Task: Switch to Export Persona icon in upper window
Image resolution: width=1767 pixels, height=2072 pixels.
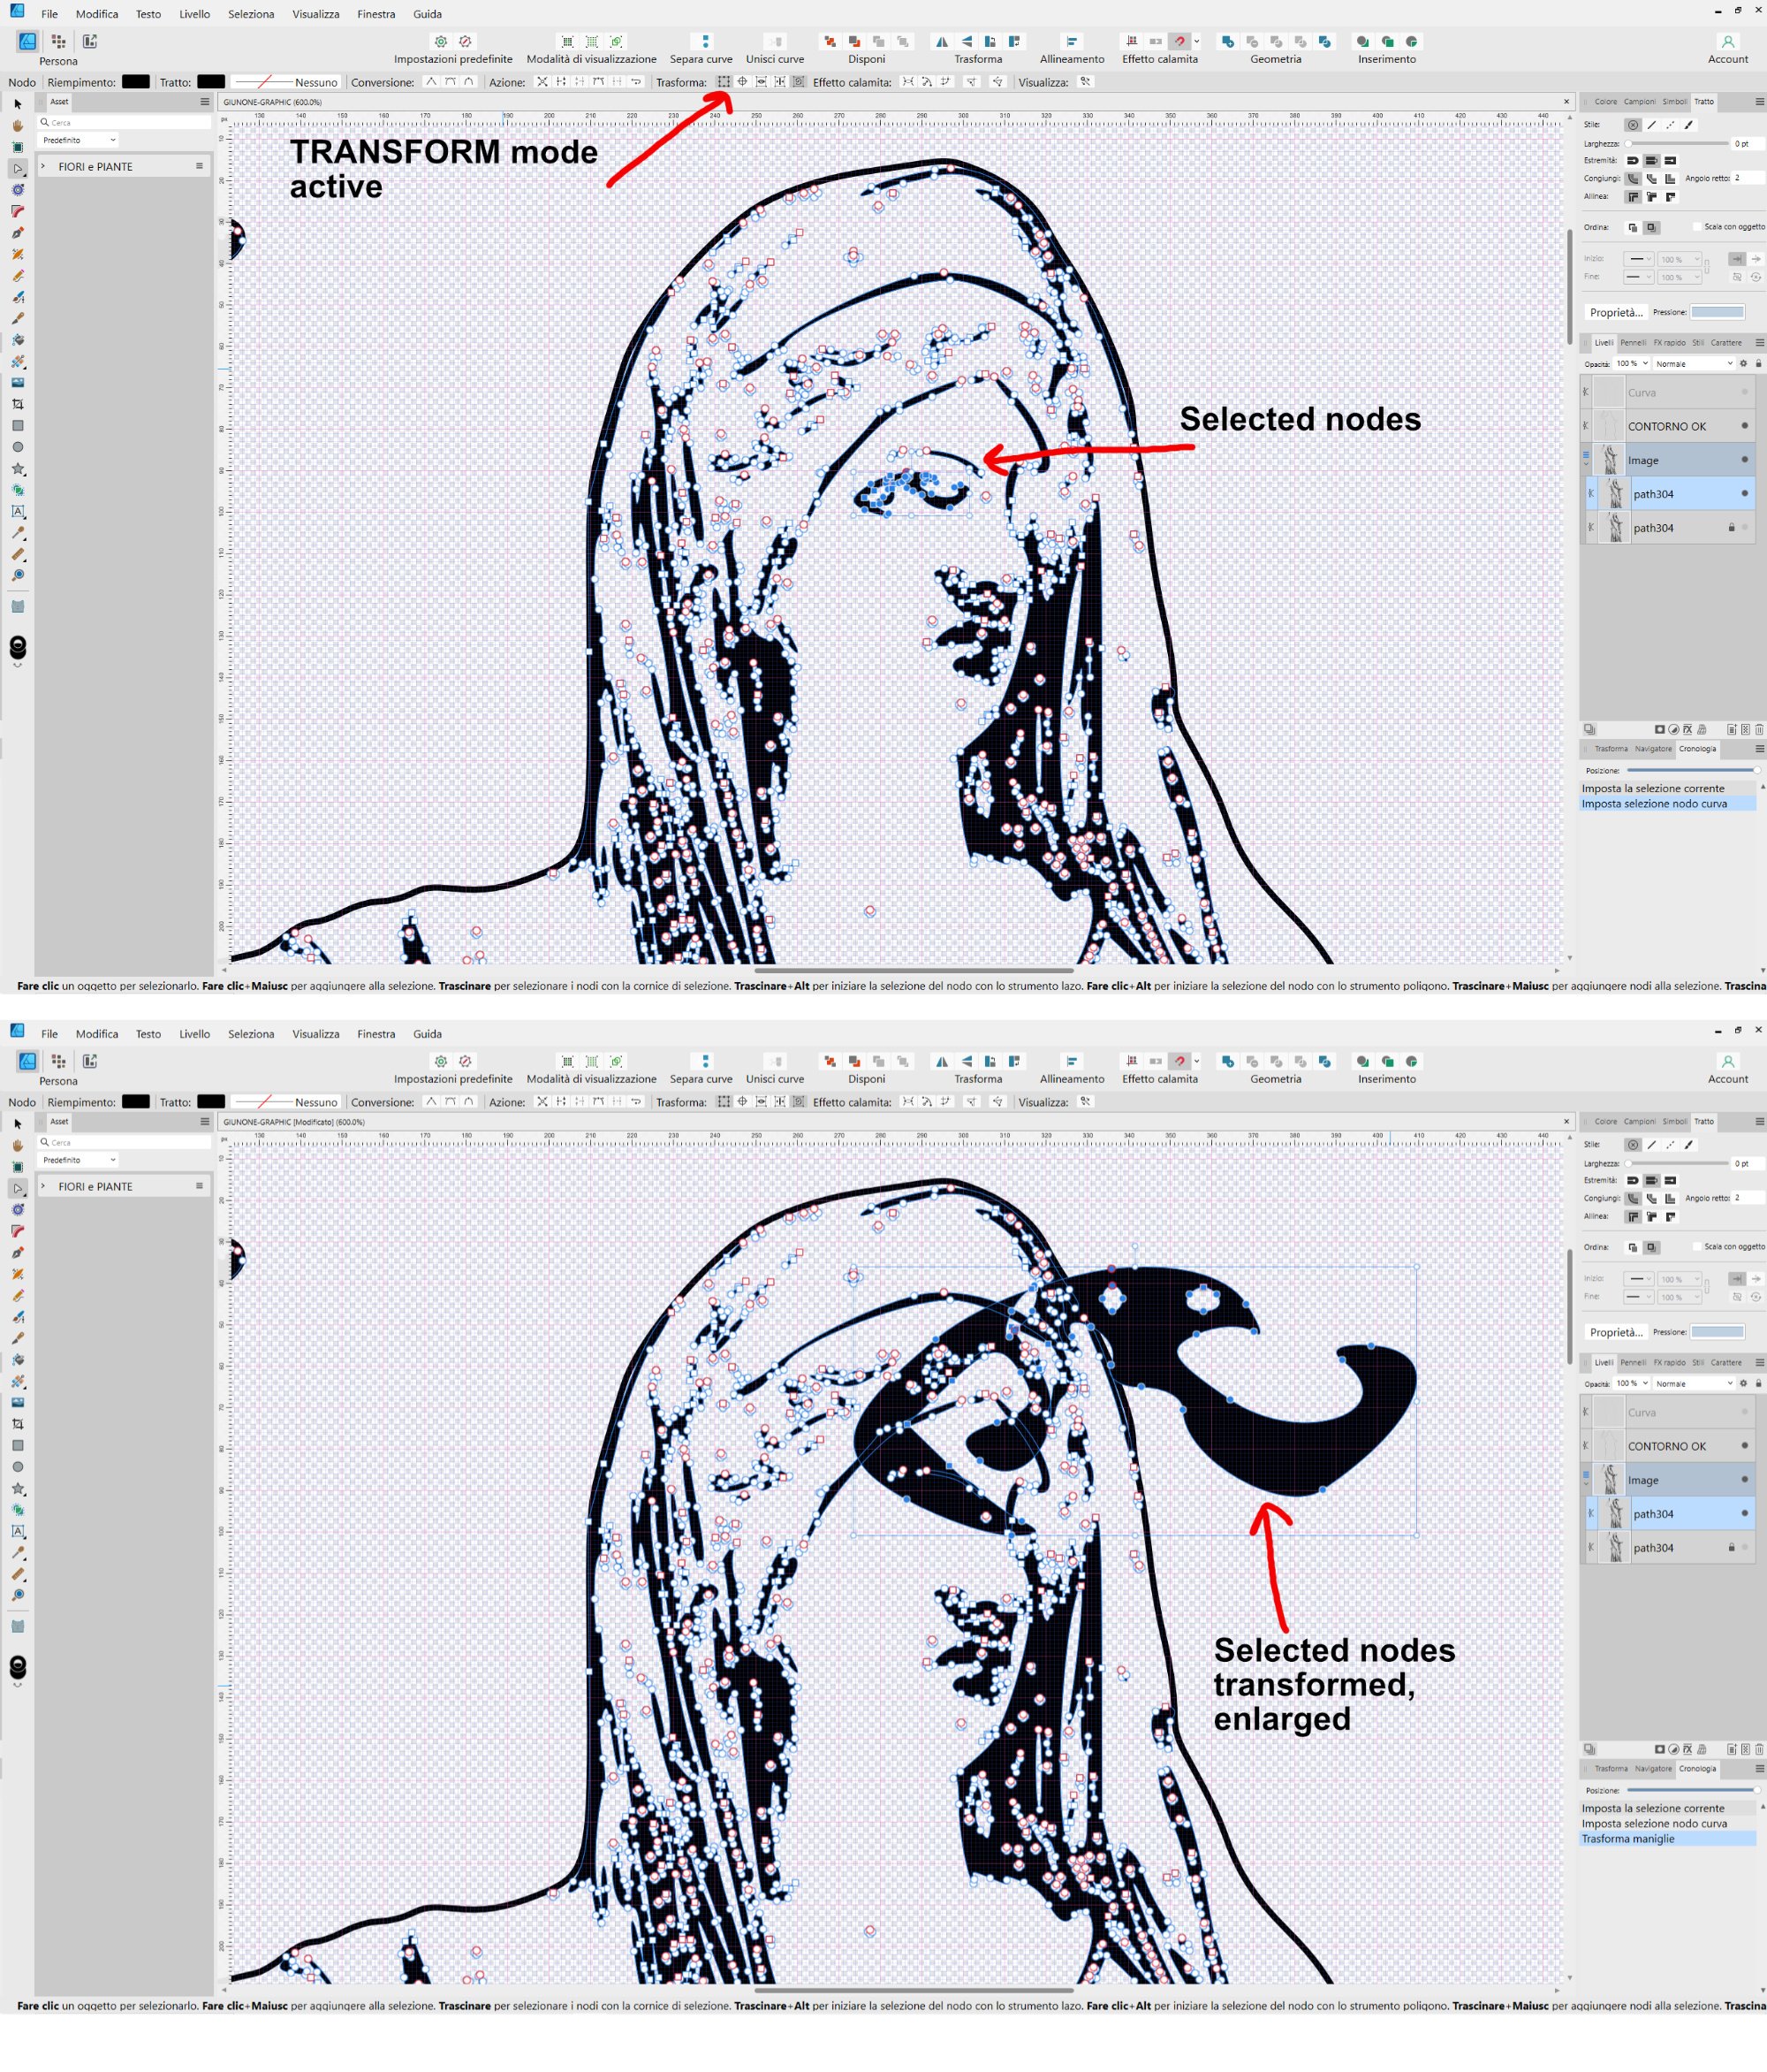Action: 90,41
